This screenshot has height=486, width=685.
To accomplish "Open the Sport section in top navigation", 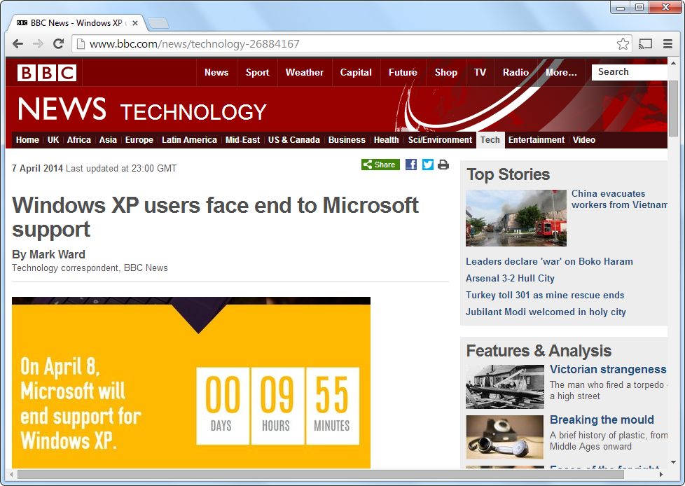I will tap(257, 72).
